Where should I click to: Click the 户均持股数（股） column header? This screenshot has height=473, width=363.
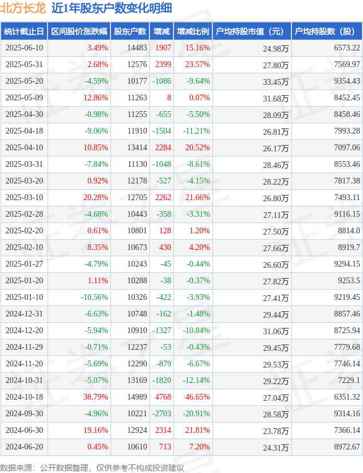click(x=327, y=32)
